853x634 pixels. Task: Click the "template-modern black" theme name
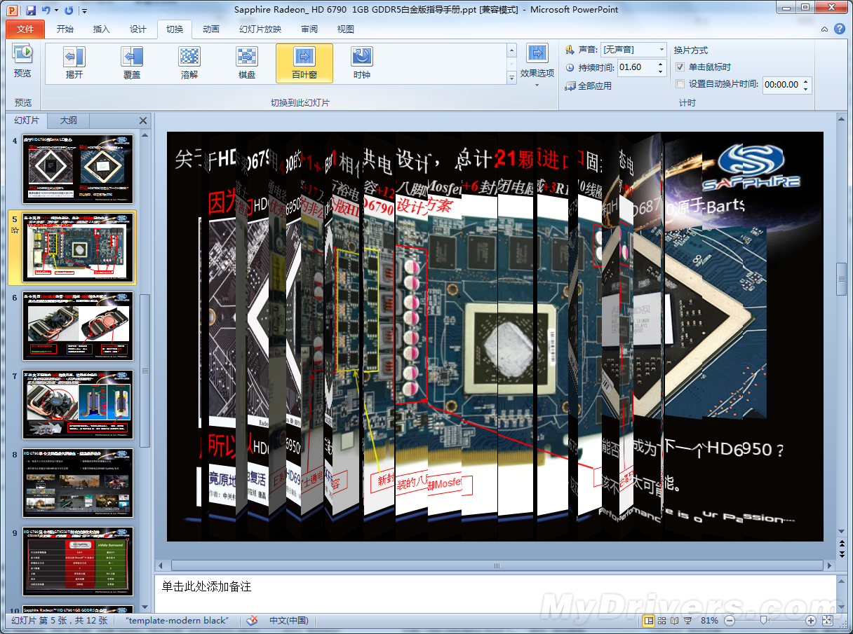[176, 620]
